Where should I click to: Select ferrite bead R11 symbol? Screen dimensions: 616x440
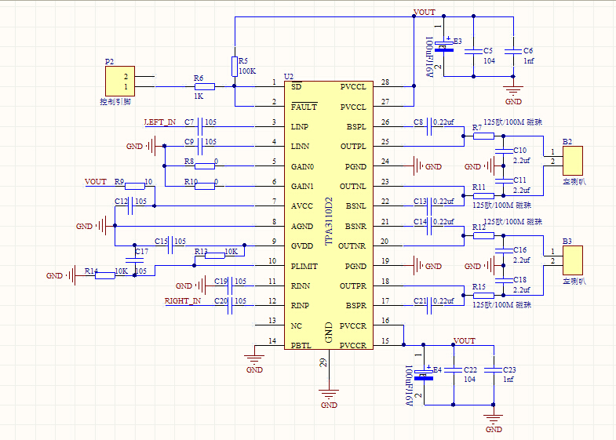(483, 196)
